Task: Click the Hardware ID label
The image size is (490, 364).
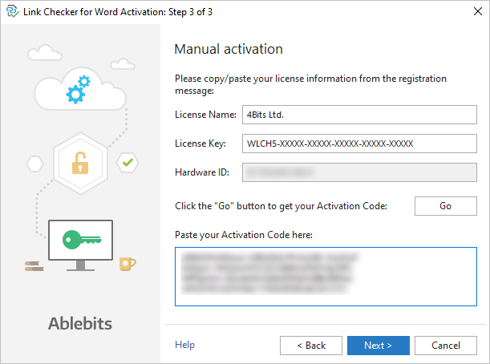Action: pyautogui.click(x=202, y=172)
